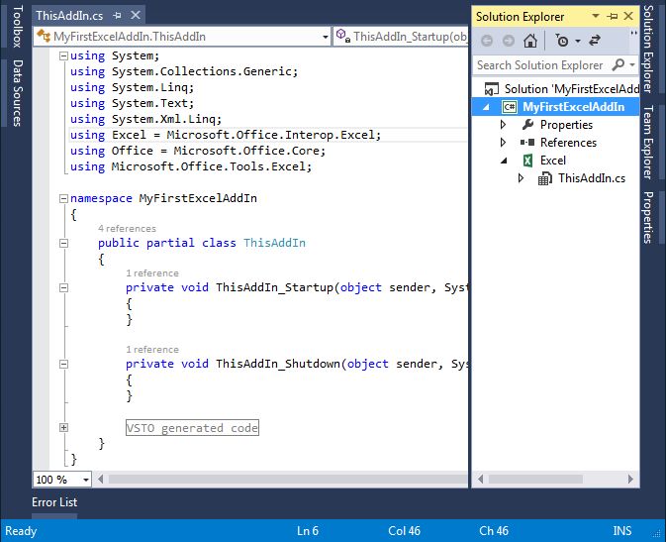
Task: Click the solution icon beside Solution 'MyFirstExcelAdd
Action: (492, 89)
